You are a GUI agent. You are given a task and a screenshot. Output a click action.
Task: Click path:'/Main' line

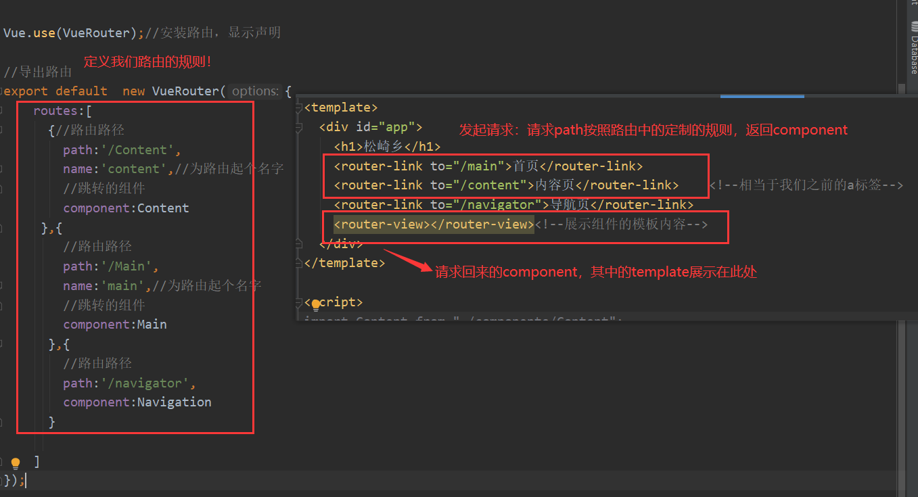(x=111, y=266)
